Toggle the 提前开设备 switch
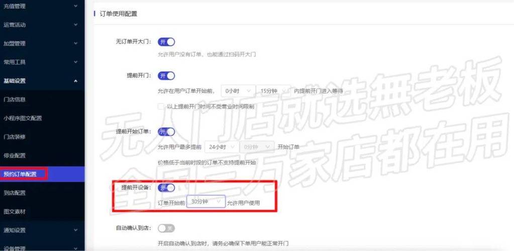The height and width of the screenshot is (251, 514). click(x=166, y=188)
